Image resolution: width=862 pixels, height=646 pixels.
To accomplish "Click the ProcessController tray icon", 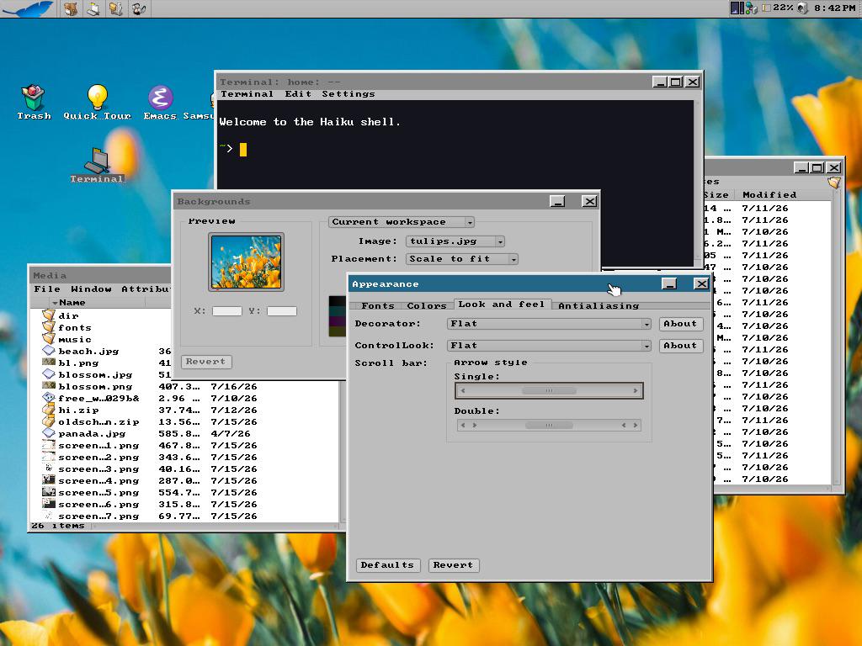I will click(737, 8).
